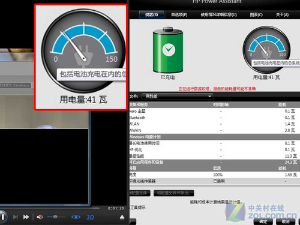Select the Aero 主题 row
The width and height of the screenshot is (300, 225).
[215, 111]
